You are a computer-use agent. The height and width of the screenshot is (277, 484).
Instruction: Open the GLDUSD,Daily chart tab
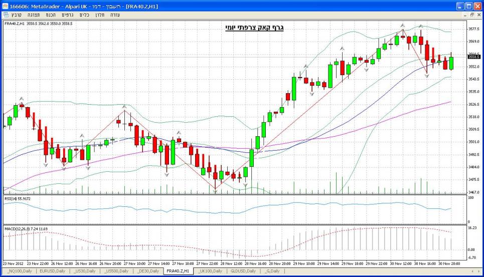pyautogui.click(x=243, y=271)
